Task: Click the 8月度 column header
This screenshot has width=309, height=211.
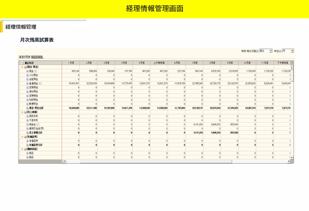Action: [212, 63]
